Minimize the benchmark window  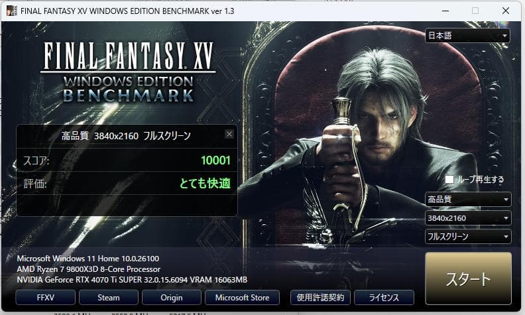pyautogui.click(x=445, y=11)
